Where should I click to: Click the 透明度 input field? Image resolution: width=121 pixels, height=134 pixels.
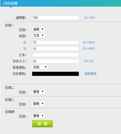[x=55, y=18]
